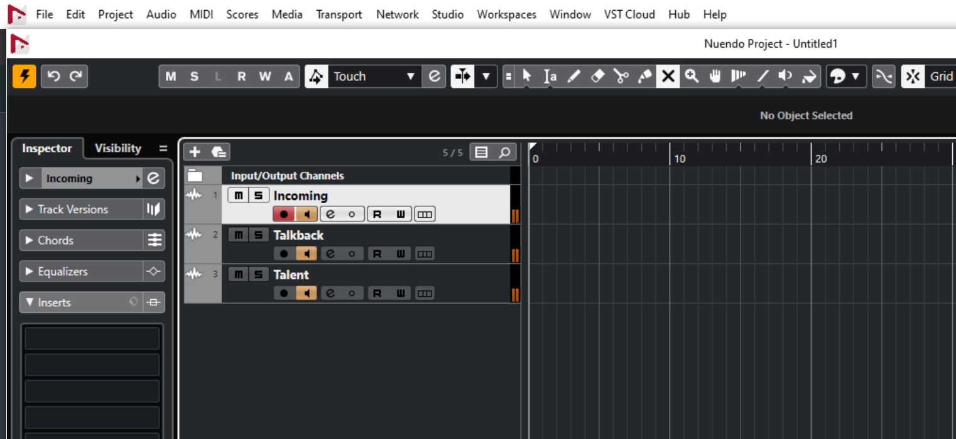Viewport: 956px width, 439px height.
Task: Collapse the Inserts inspector section
Action: (x=30, y=302)
